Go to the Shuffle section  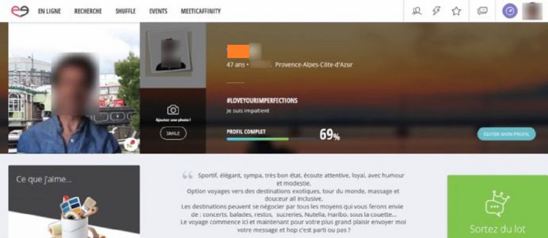pos(125,11)
